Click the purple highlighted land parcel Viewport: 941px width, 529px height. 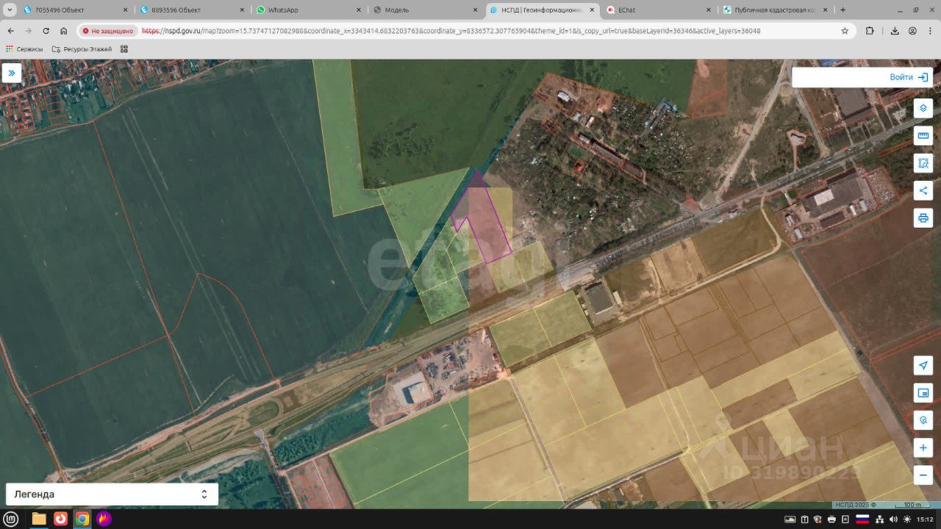(x=485, y=224)
